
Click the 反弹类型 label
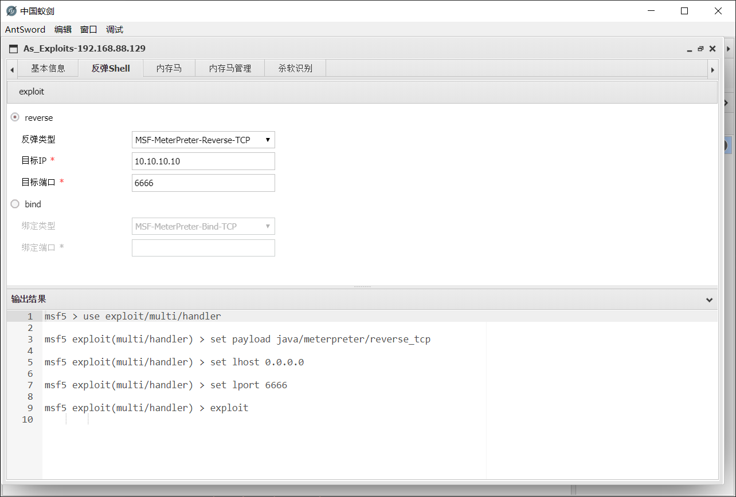coord(38,139)
